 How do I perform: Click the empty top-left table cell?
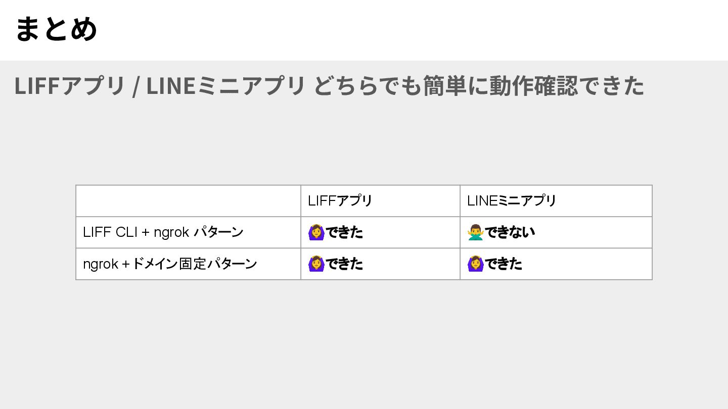(x=188, y=201)
